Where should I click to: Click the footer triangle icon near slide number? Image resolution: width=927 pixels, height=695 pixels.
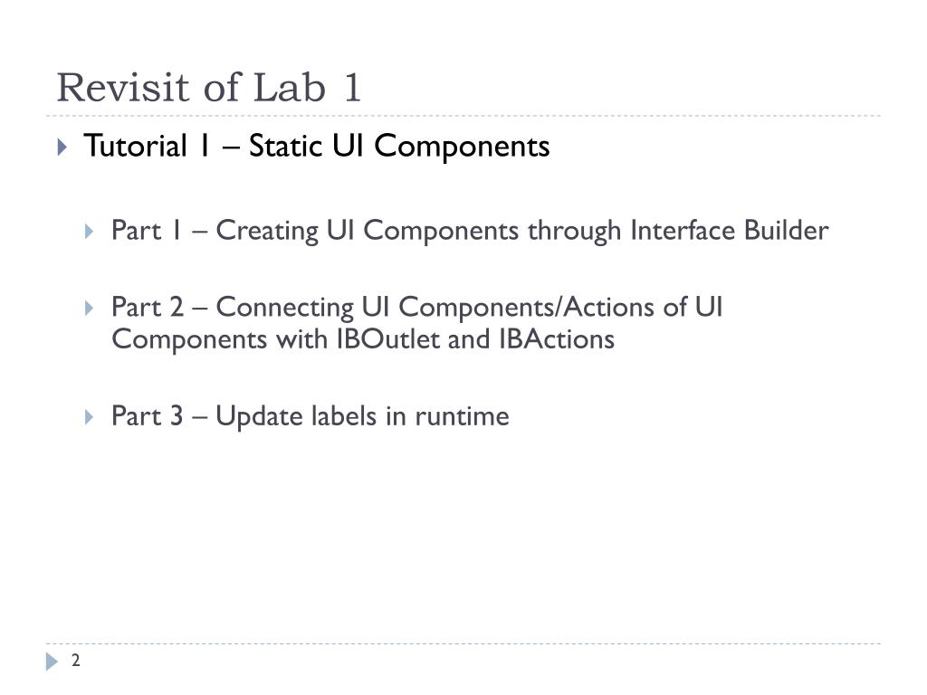pyautogui.click(x=52, y=662)
